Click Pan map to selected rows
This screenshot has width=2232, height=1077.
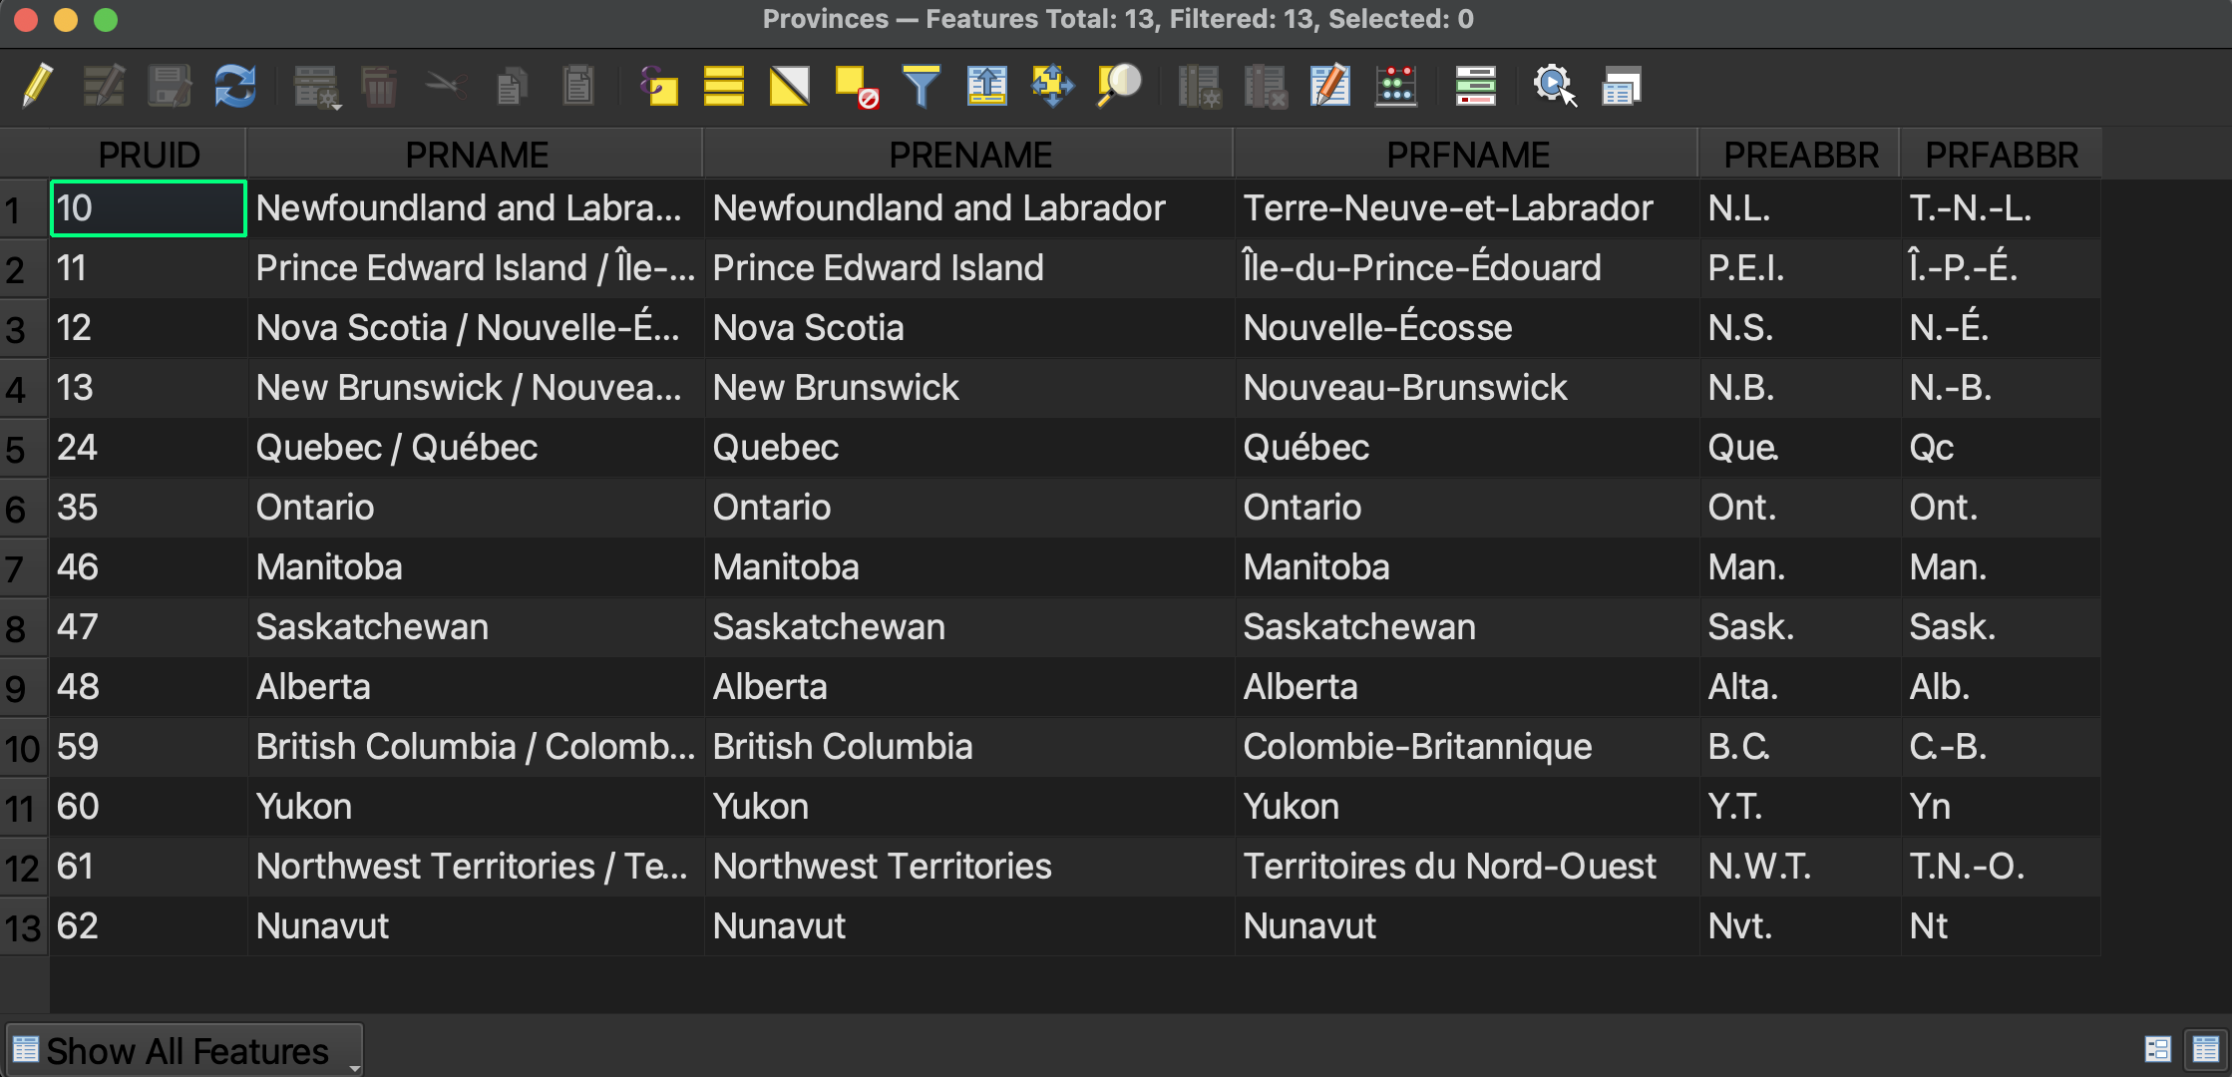(1053, 86)
